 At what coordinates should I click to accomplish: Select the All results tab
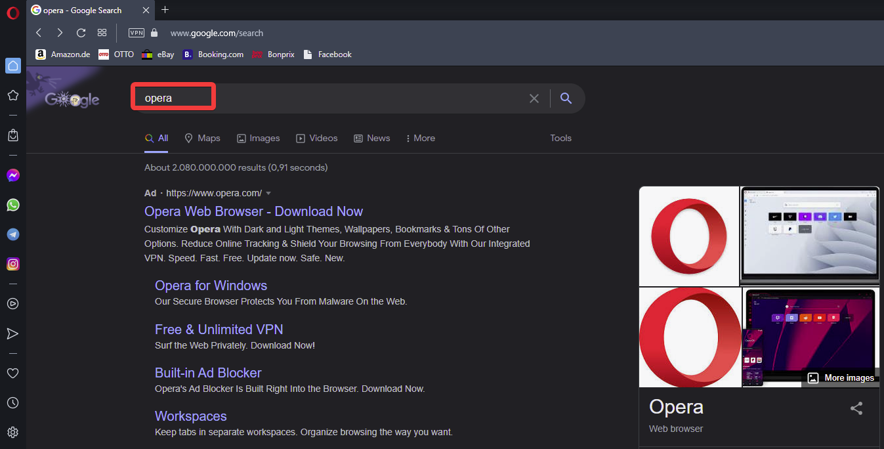[157, 138]
